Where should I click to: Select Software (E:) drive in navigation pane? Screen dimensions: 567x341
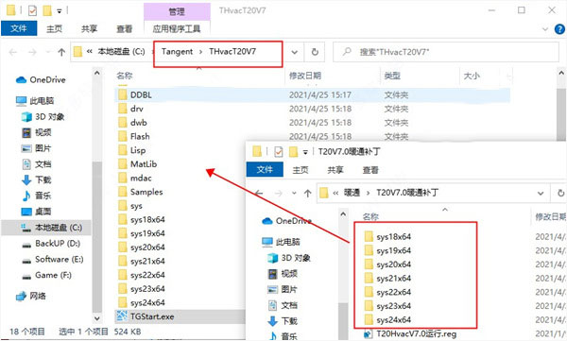52,259
